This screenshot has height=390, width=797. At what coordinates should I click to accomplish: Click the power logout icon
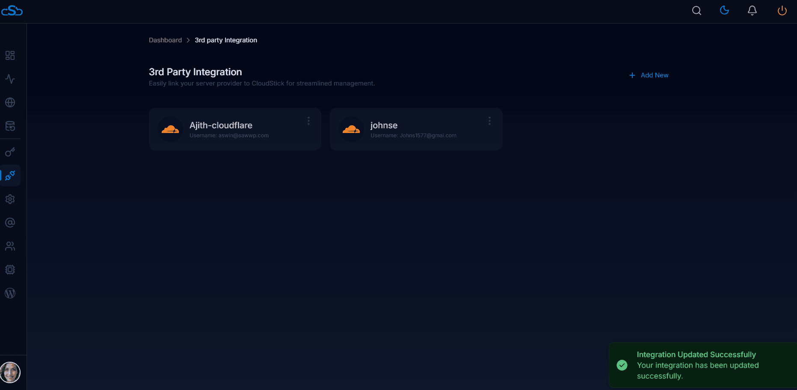pyautogui.click(x=782, y=11)
